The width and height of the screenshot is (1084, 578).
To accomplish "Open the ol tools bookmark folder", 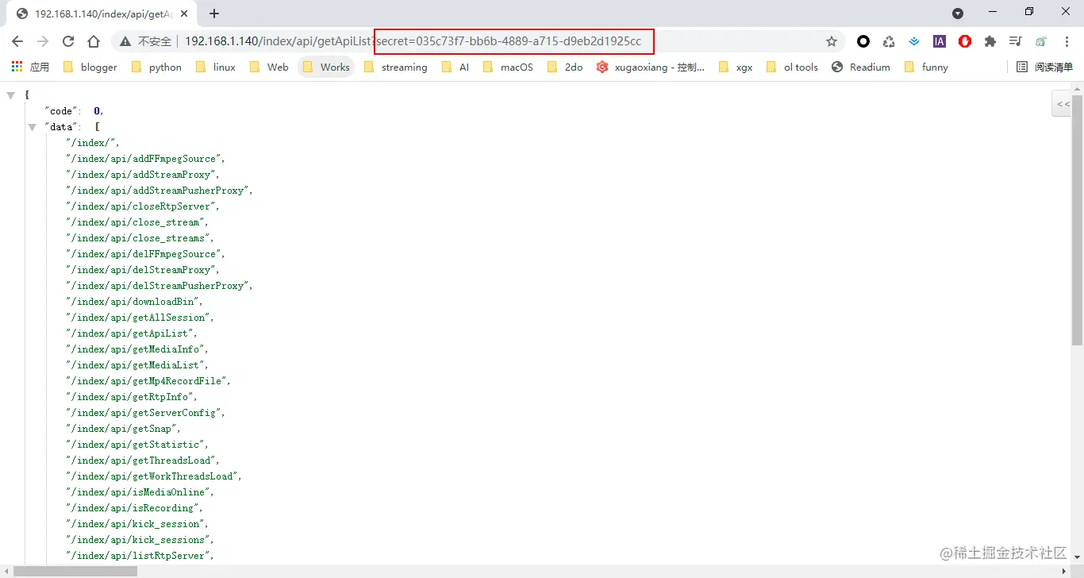I will pos(792,67).
